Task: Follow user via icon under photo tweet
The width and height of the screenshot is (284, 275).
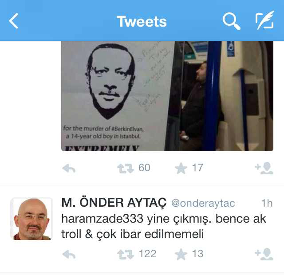Action: click(x=264, y=168)
